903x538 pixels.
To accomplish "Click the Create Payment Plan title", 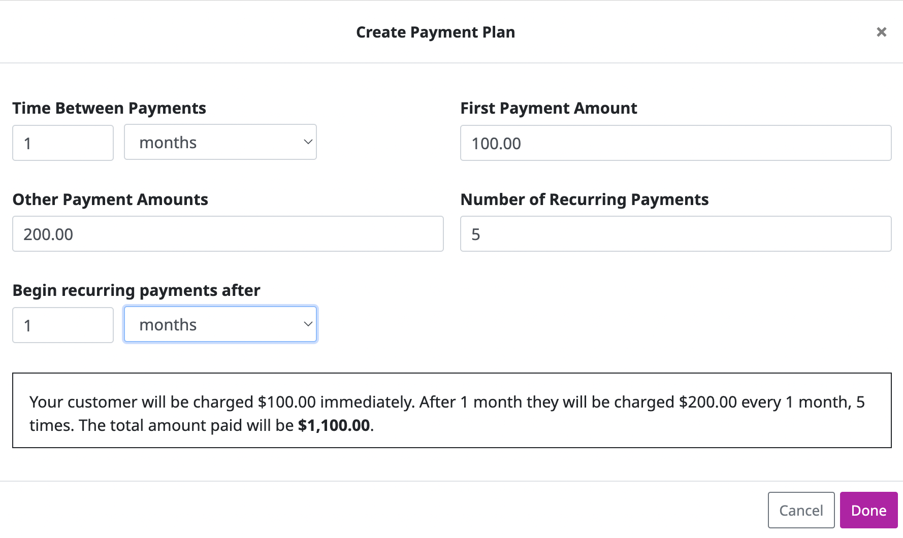I will [436, 32].
